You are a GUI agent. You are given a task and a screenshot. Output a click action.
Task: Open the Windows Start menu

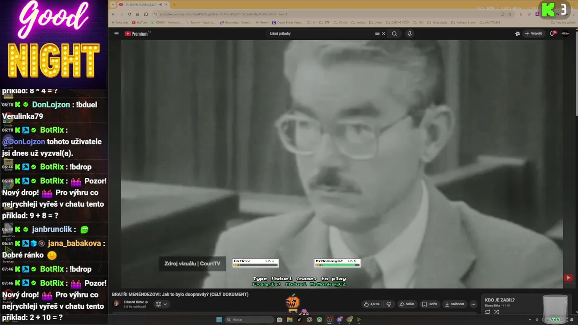coord(219,320)
